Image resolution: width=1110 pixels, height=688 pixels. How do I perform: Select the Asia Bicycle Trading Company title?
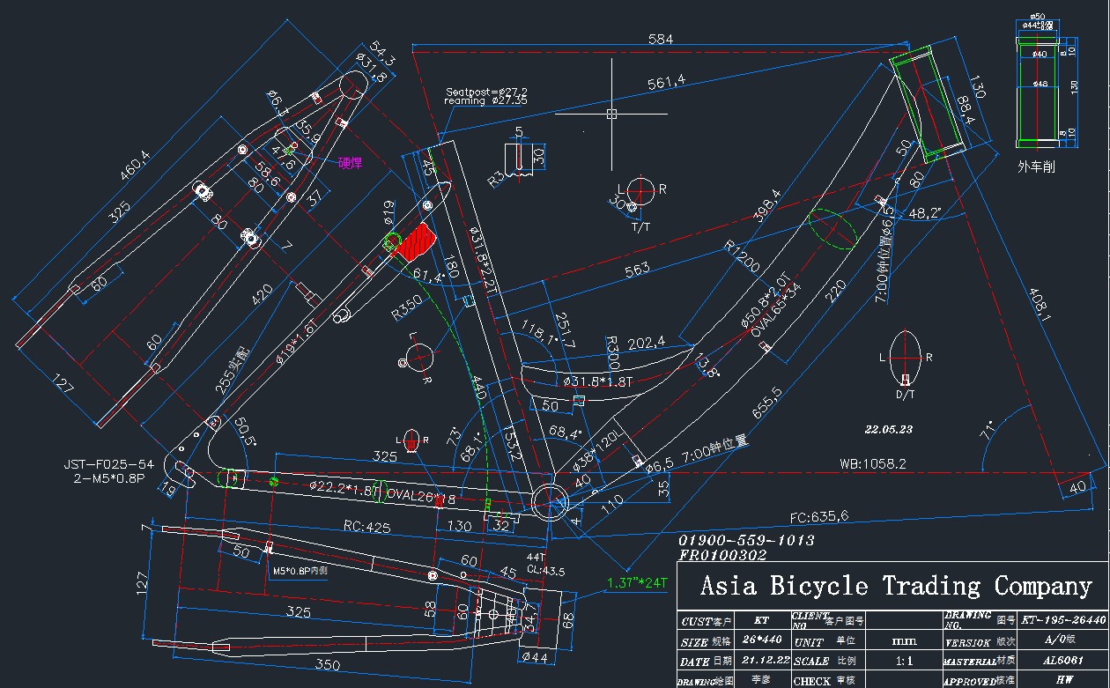click(x=895, y=586)
